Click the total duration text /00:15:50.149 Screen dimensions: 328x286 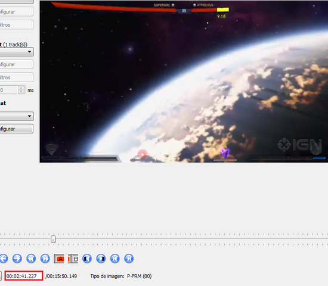click(61, 276)
